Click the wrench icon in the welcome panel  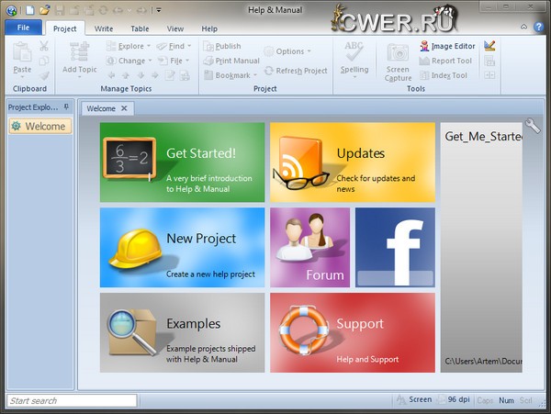pyautogui.click(x=533, y=126)
